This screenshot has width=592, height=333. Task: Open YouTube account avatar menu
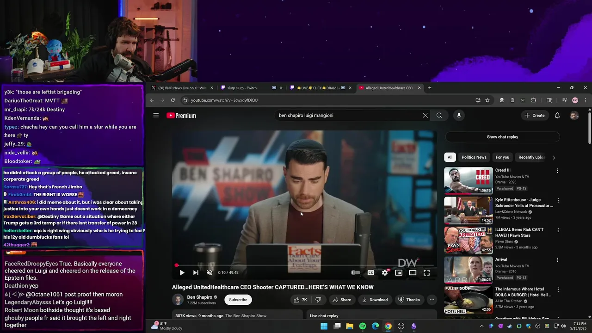point(574,116)
